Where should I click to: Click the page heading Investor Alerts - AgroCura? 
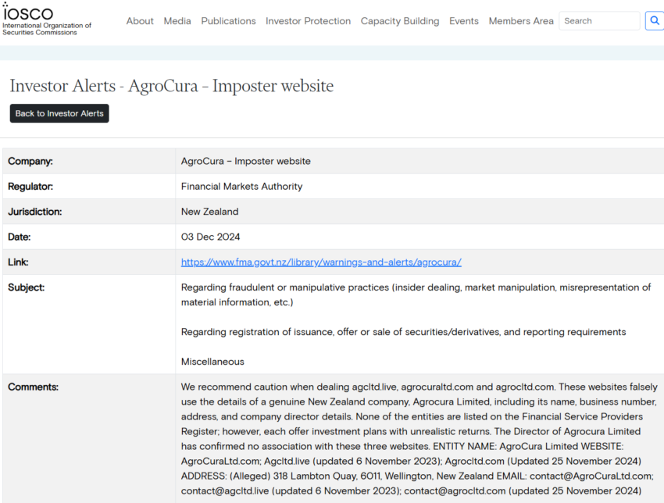coord(172,86)
